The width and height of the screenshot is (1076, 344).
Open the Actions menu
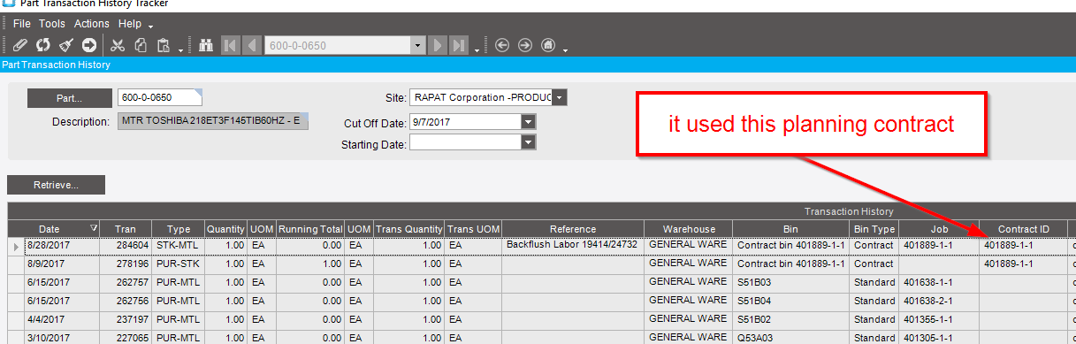click(x=92, y=24)
